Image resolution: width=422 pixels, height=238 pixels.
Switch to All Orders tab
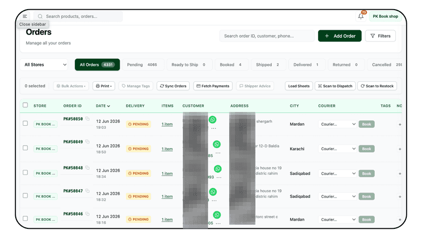(97, 65)
